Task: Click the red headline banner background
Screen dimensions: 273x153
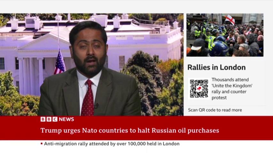Action: pos(136,128)
